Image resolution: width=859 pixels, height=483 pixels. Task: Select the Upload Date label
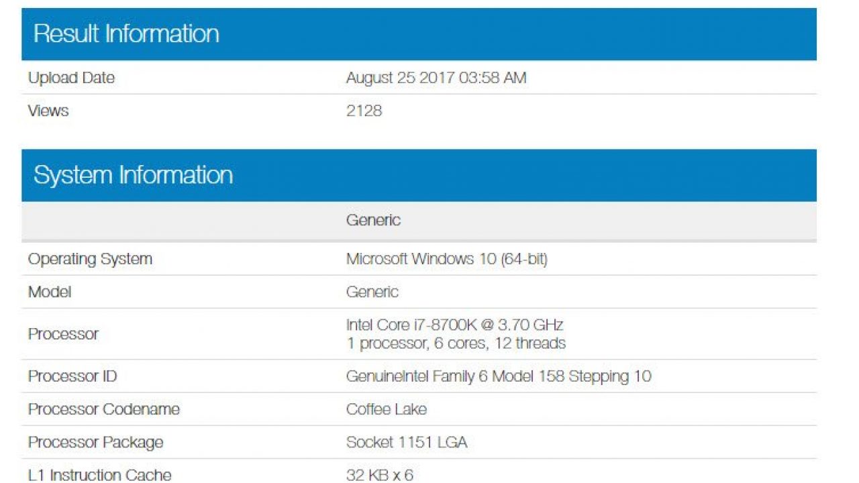tap(71, 78)
